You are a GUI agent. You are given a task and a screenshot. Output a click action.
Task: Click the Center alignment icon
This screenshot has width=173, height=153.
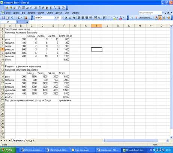click(83, 18)
